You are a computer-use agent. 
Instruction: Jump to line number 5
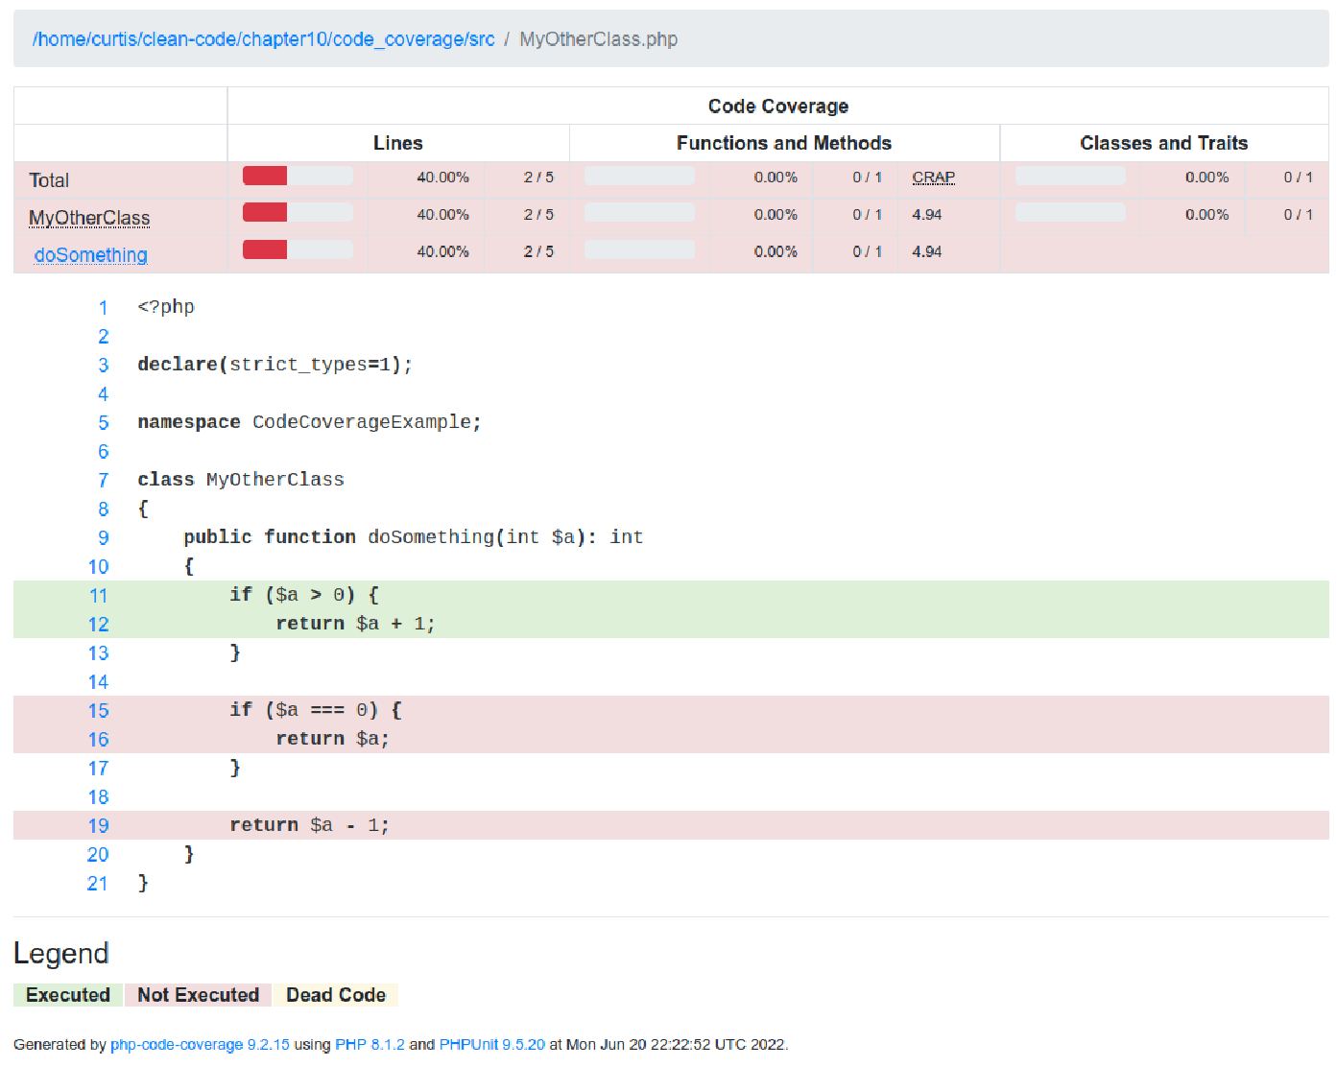coord(103,423)
